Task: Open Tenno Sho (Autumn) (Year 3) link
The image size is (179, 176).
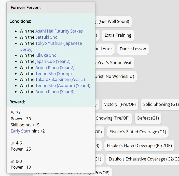Action: point(63,85)
